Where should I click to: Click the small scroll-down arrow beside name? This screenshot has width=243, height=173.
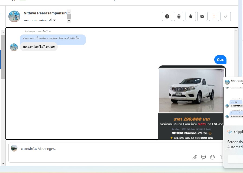pyautogui.click(x=69, y=21)
